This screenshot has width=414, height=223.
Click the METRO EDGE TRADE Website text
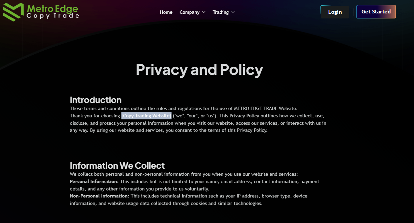point(266,108)
